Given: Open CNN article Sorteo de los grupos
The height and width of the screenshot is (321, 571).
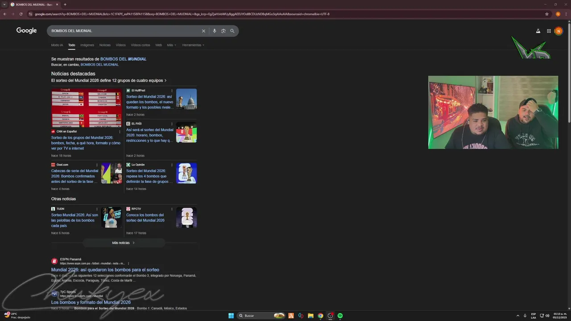Looking at the screenshot, I should (86, 143).
